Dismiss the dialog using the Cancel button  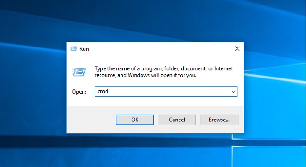click(177, 120)
